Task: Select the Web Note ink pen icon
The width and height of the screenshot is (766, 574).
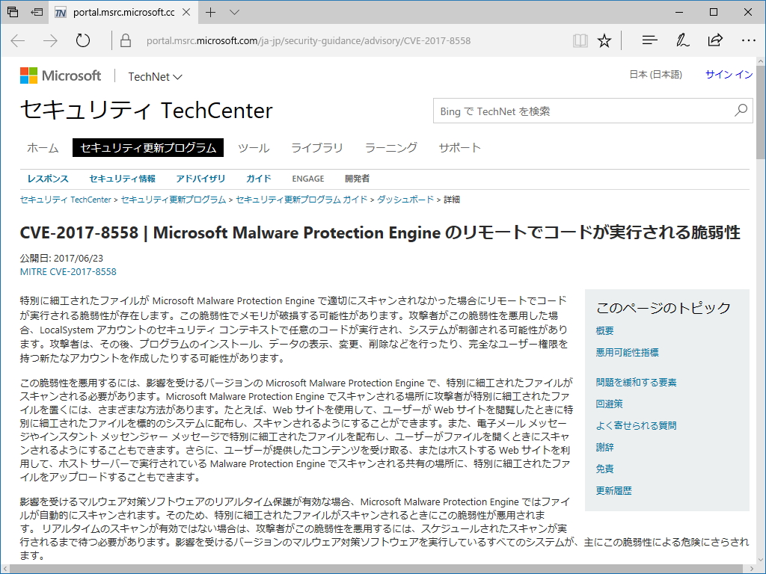Action: 682,40
